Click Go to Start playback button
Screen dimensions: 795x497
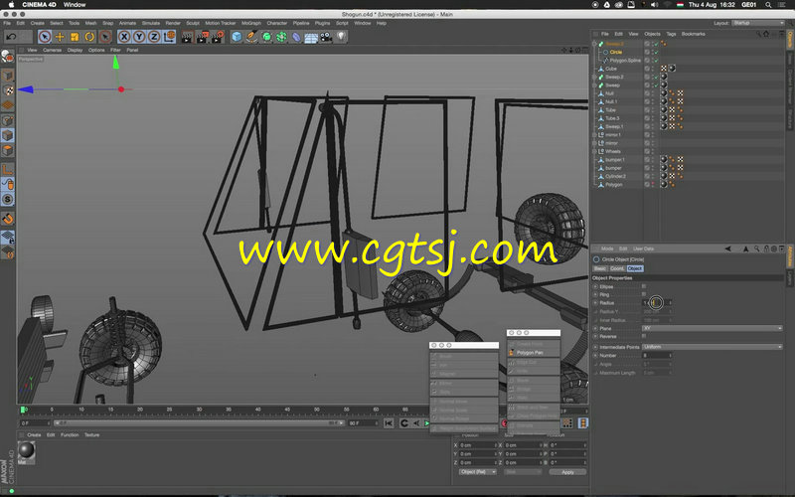point(389,423)
